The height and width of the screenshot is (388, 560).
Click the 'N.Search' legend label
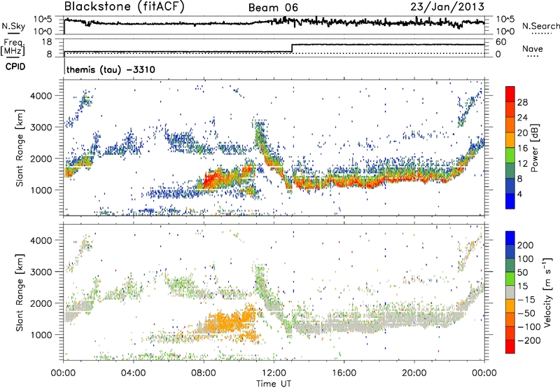point(540,26)
